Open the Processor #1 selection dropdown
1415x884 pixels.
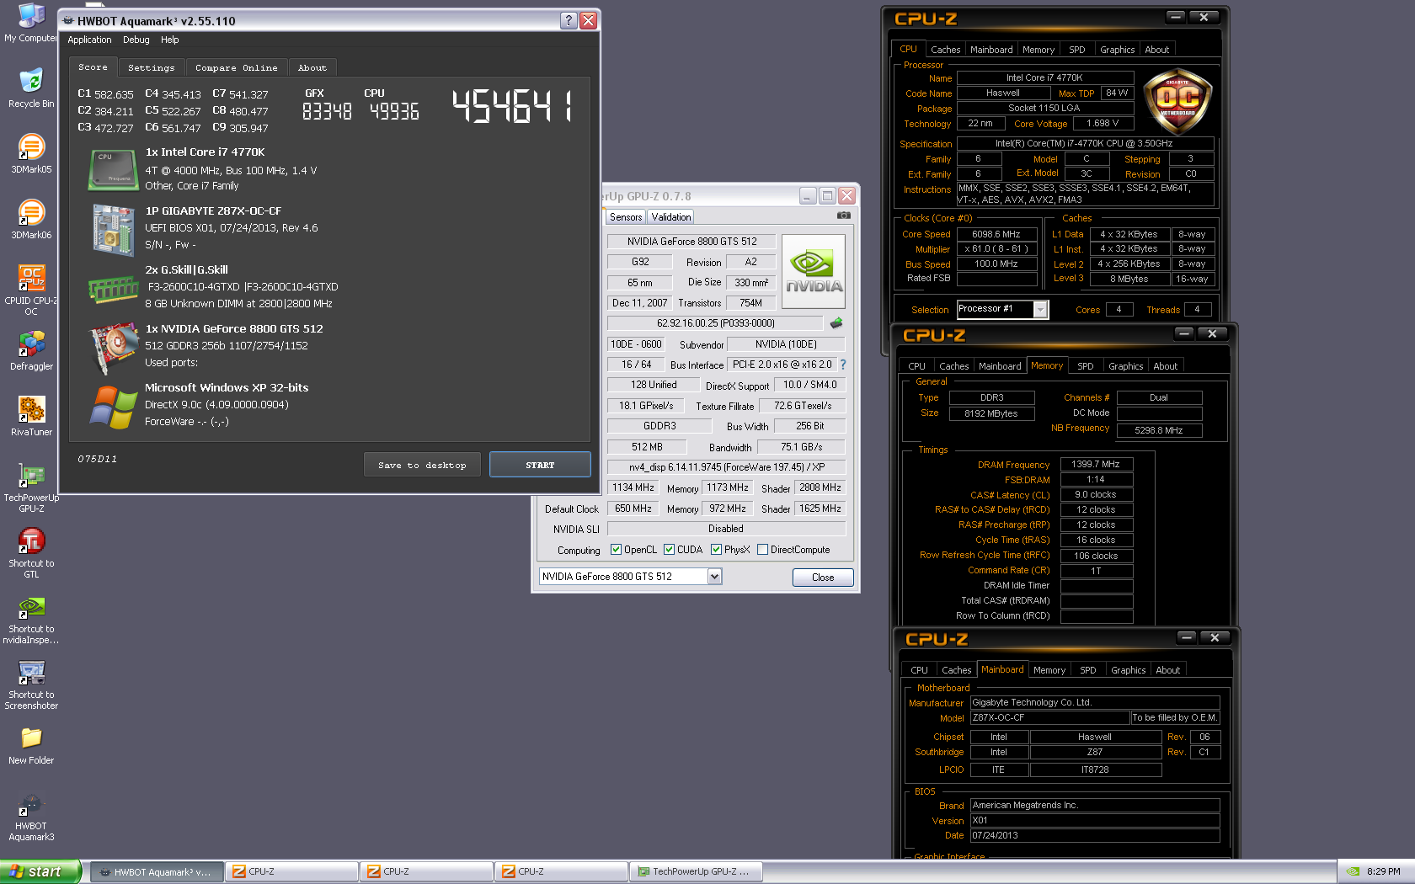pos(1040,310)
